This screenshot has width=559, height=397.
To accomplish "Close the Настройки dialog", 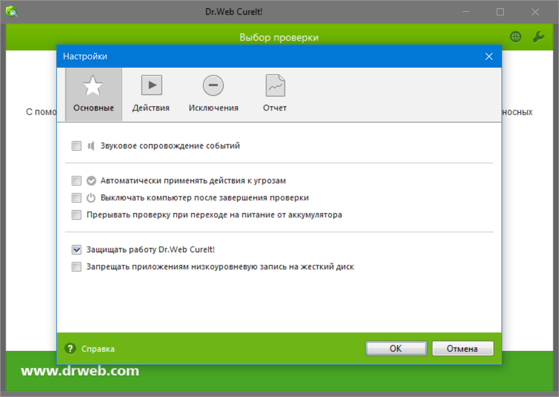I will 489,56.
